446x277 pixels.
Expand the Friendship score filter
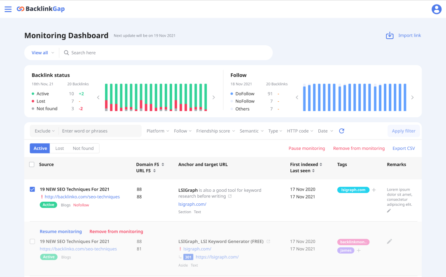216,131
